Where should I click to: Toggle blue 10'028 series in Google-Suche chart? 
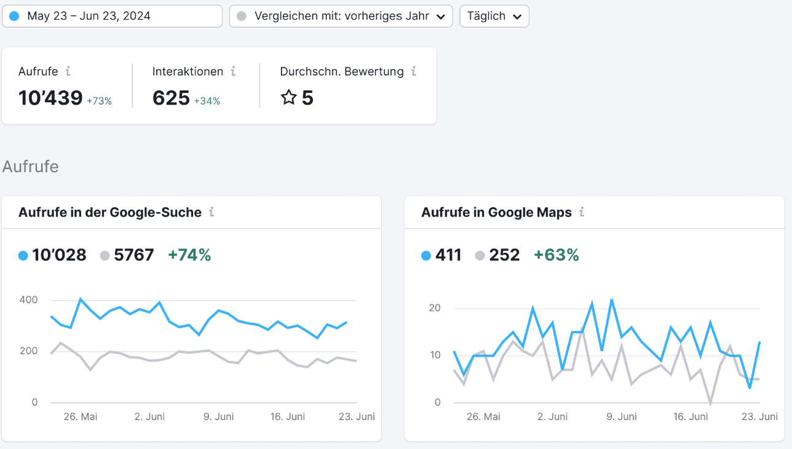point(52,255)
